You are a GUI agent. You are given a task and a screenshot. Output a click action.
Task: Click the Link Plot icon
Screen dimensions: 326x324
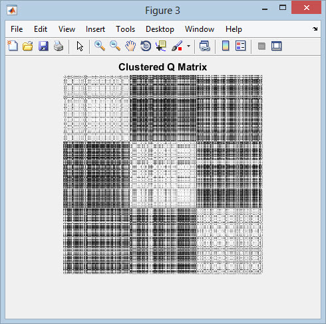pos(204,46)
